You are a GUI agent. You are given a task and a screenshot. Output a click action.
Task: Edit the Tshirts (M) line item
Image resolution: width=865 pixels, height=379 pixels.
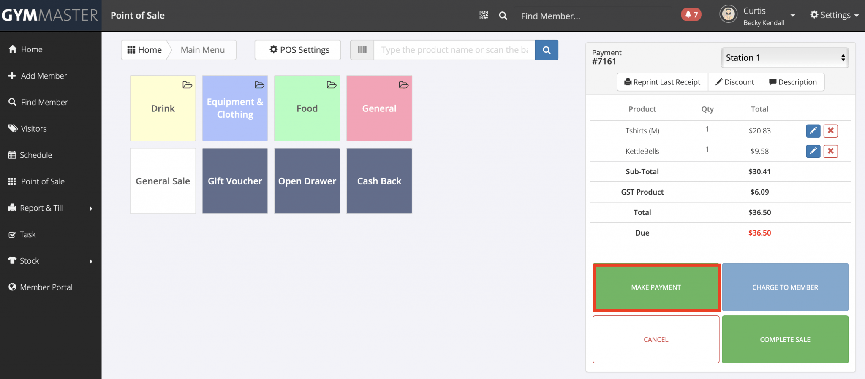coord(813,130)
